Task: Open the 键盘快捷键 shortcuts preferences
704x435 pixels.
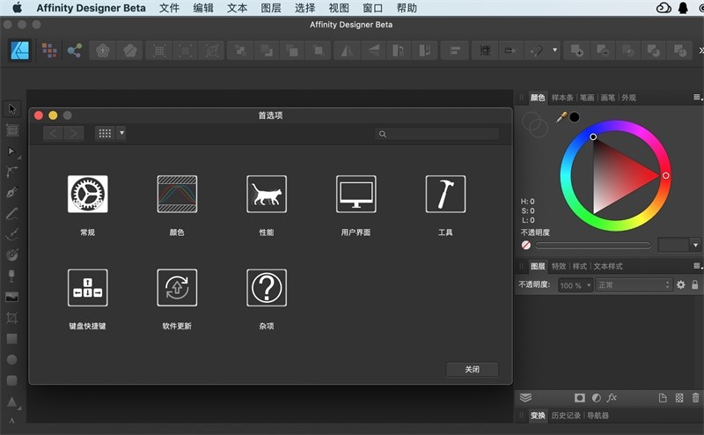Action: pos(87,288)
